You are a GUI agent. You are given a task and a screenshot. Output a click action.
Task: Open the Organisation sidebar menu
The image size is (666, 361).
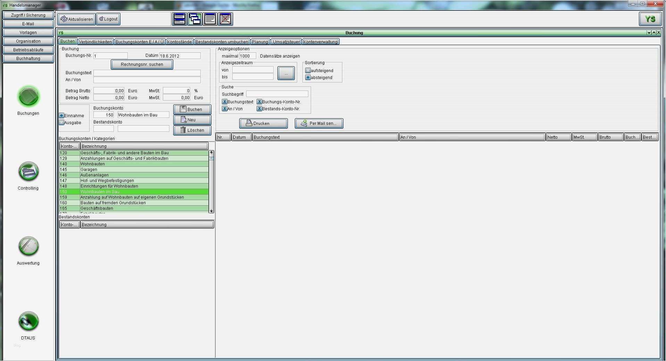[x=28, y=41]
